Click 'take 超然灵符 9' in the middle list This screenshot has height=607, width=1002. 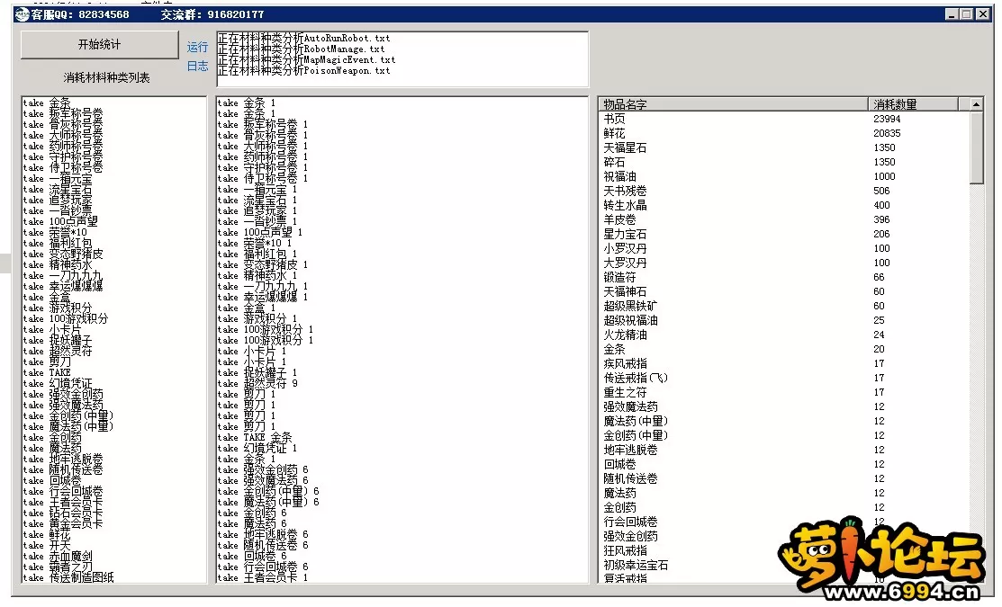tap(257, 384)
